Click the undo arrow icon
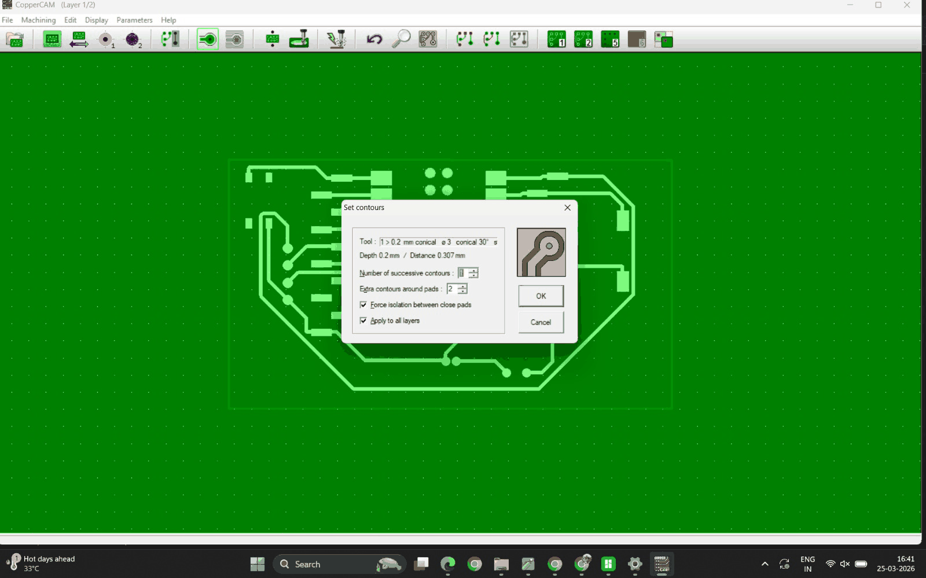 tap(374, 39)
